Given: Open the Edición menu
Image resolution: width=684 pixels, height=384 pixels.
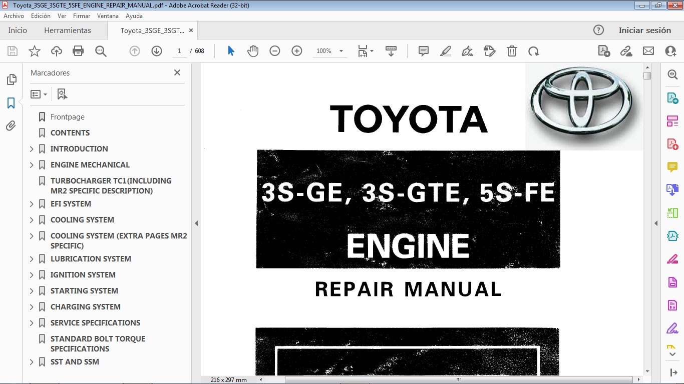Looking at the screenshot, I should tap(40, 15).
